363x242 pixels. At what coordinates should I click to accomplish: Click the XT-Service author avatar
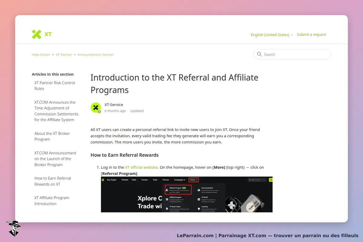pyautogui.click(x=96, y=108)
